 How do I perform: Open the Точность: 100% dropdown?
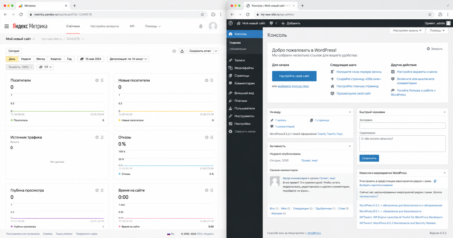[x=20, y=67]
